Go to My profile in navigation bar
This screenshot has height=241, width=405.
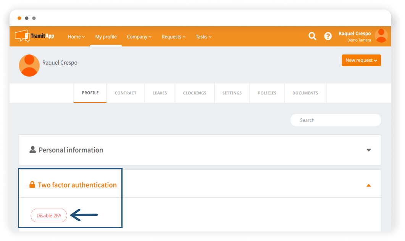pos(106,37)
